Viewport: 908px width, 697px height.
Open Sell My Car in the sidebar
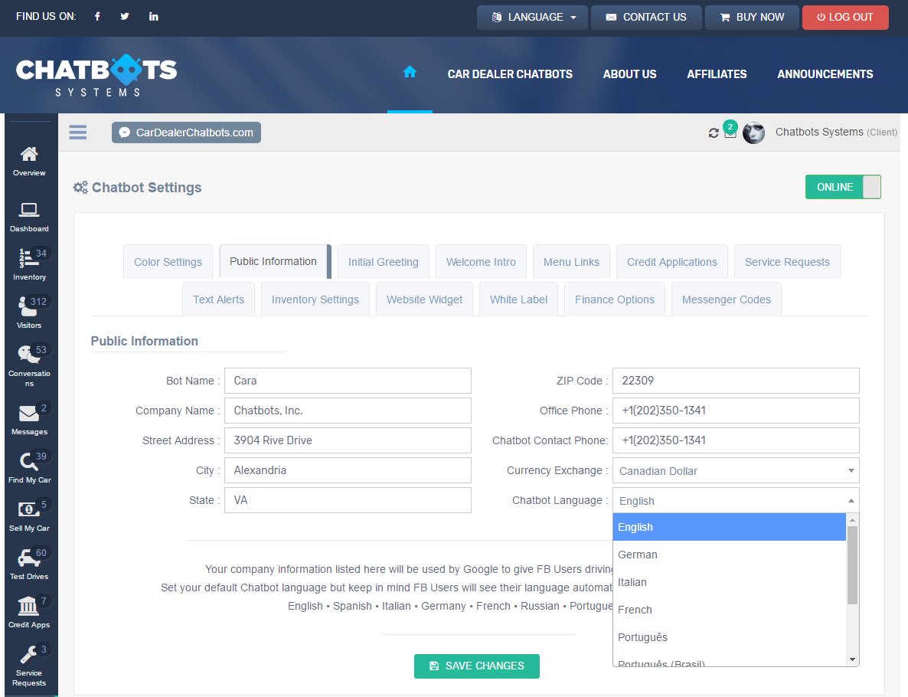coord(29,515)
